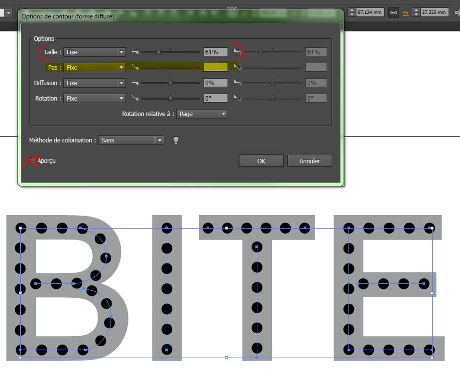Expand the Méthode de colorisation dropdown
The width and height of the screenshot is (460, 374).
coord(131,140)
